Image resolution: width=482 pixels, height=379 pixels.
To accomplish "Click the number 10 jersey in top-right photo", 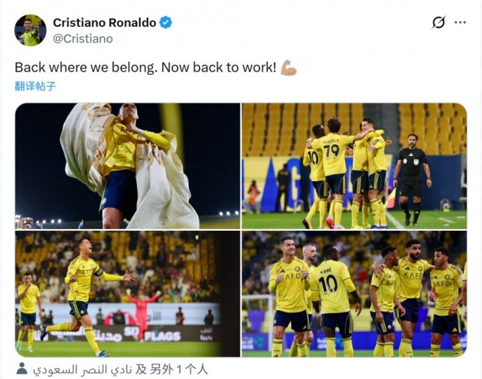I will pyautogui.click(x=314, y=158).
